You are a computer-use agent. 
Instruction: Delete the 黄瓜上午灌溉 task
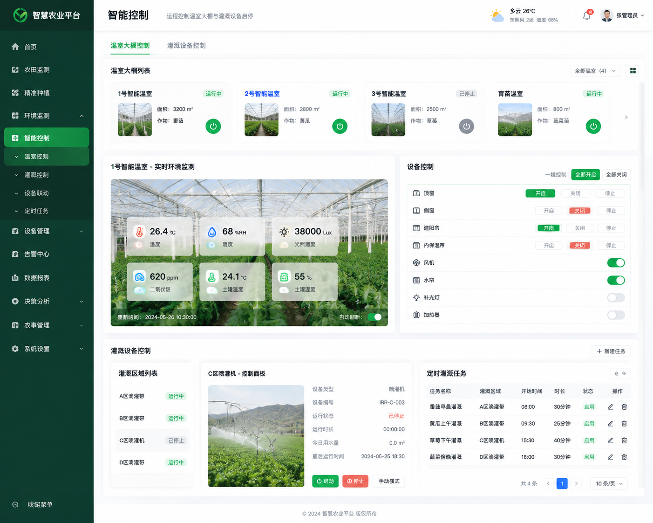click(x=624, y=424)
